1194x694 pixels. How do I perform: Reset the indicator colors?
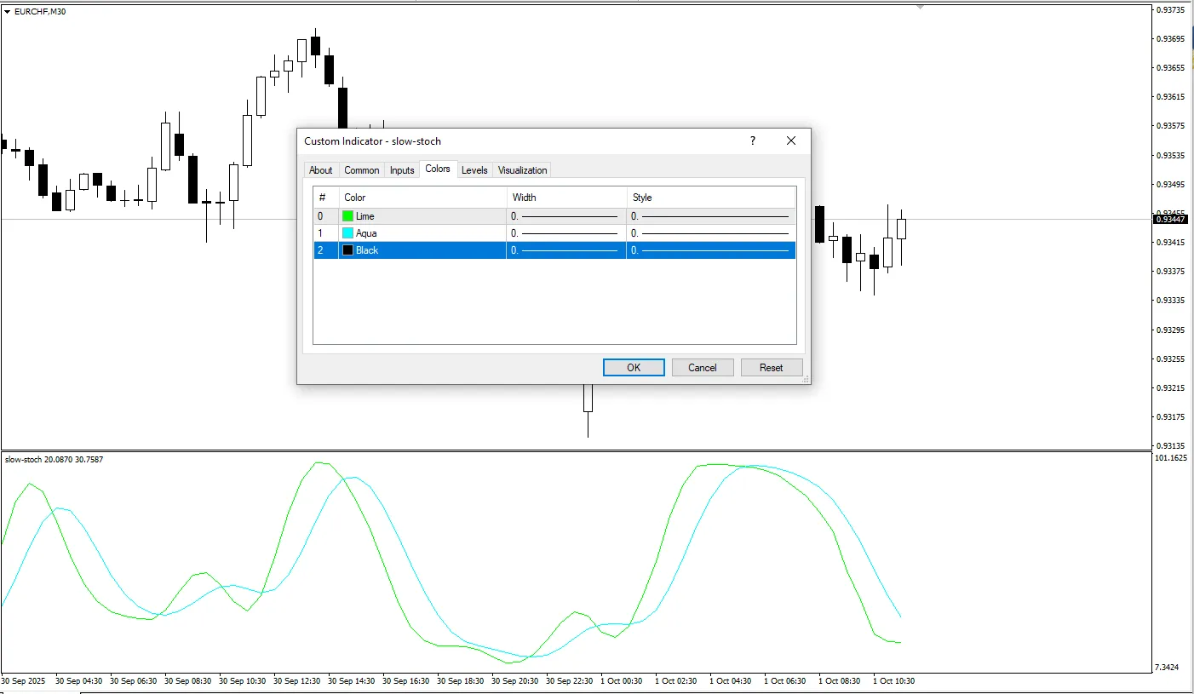pyautogui.click(x=772, y=368)
